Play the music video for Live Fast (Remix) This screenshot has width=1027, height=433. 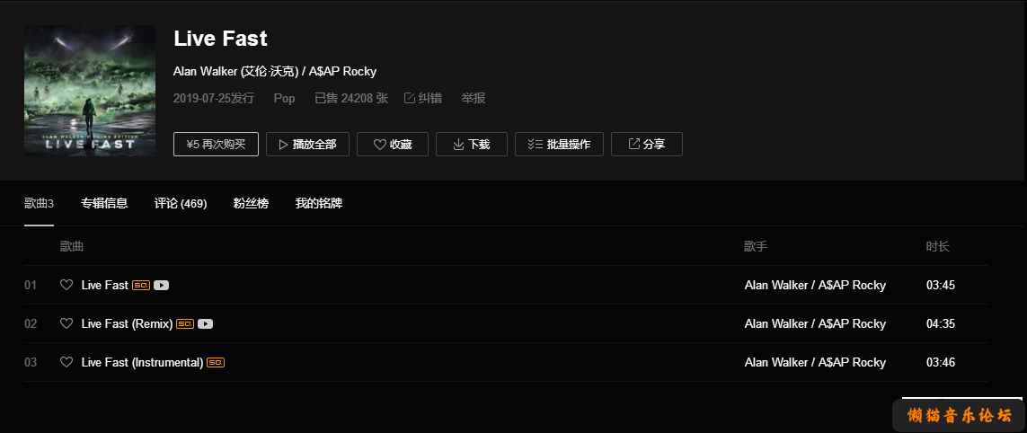(205, 323)
